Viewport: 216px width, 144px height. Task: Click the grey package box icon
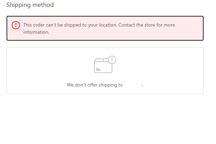click(x=103, y=66)
